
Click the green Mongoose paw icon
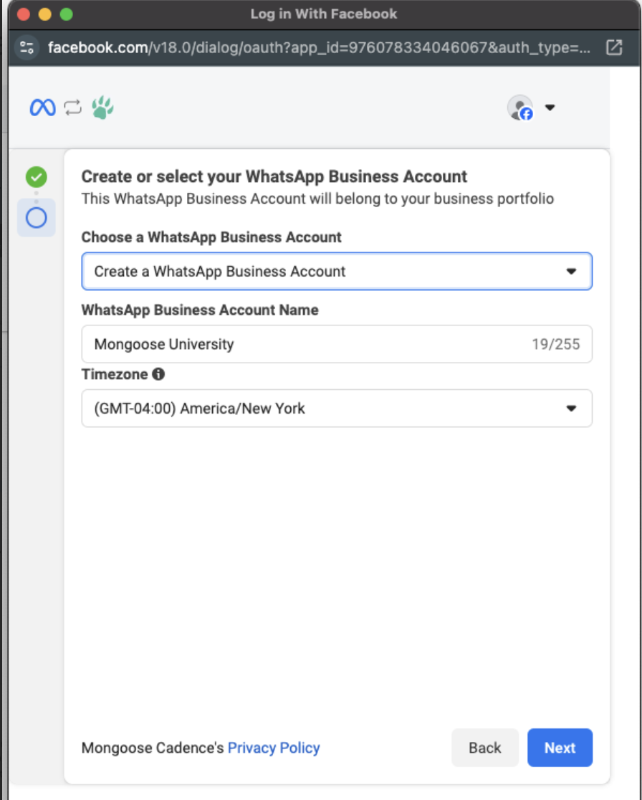[102, 108]
